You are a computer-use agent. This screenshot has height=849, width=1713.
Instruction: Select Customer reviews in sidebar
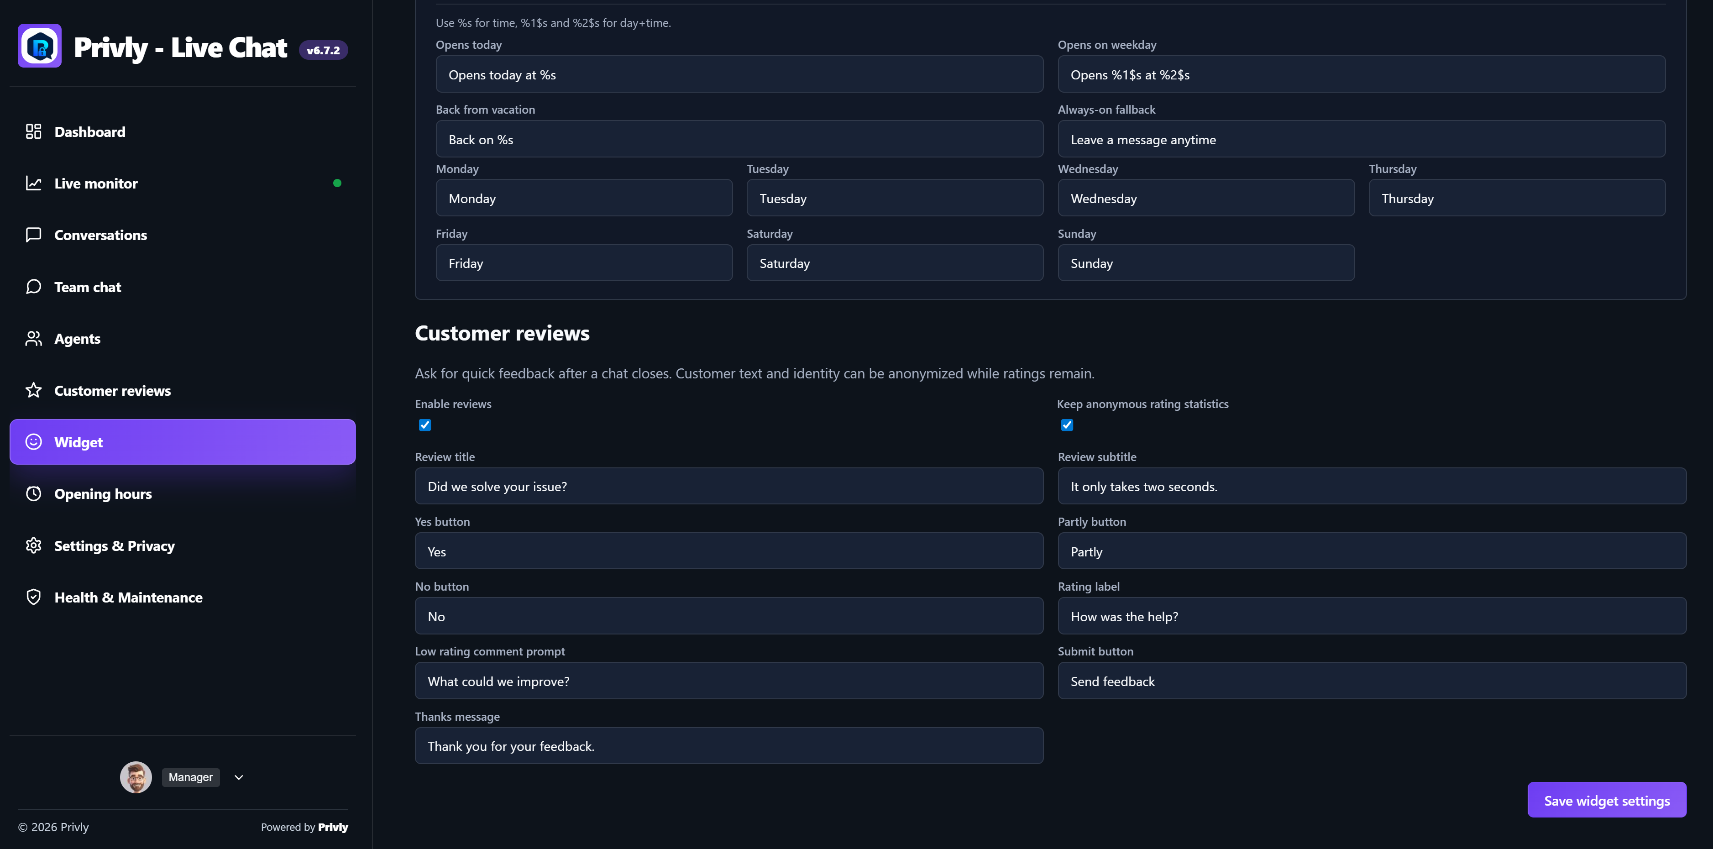point(183,390)
